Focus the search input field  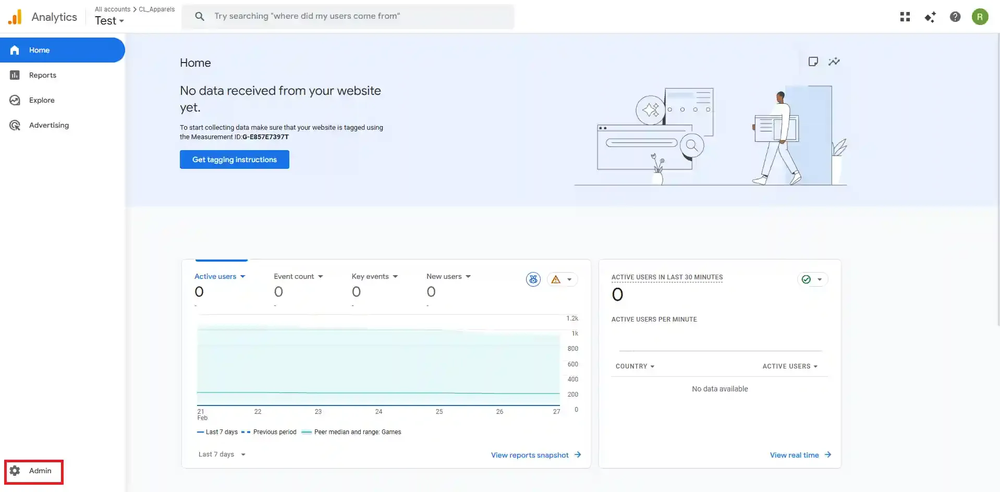pos(348,16)
